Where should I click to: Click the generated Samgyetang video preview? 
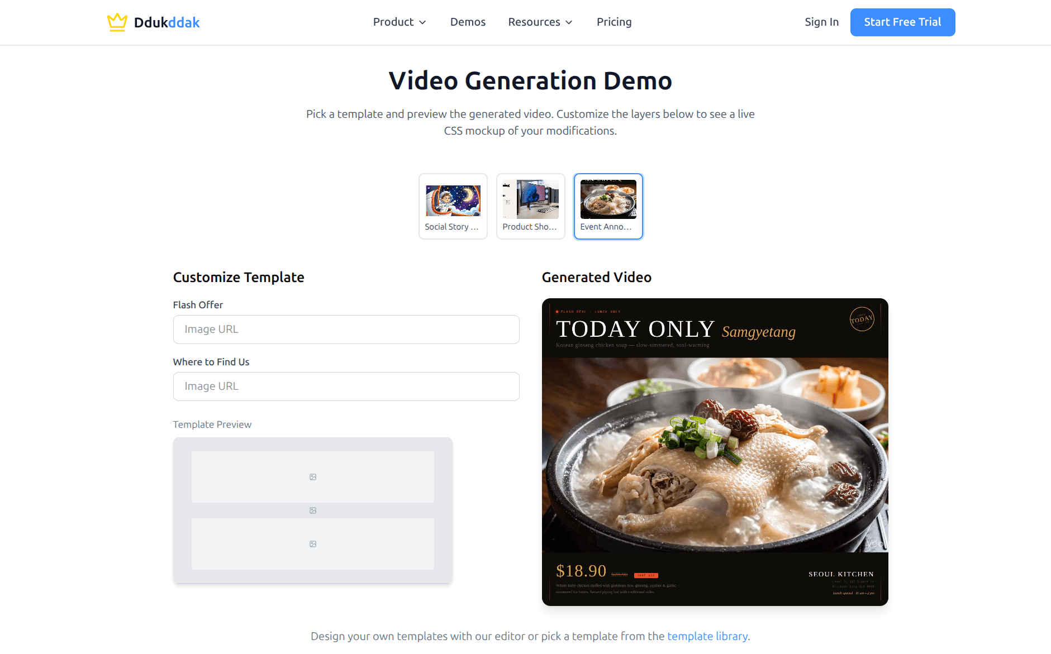pyautogui.click(x=715, y=452)
